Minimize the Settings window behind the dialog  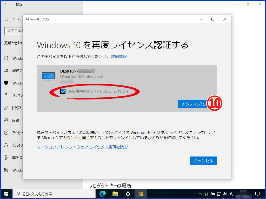236,4
